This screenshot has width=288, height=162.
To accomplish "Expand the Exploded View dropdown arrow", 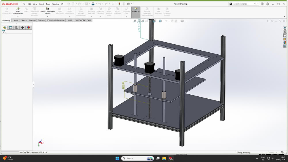I will tap(126, 17).
